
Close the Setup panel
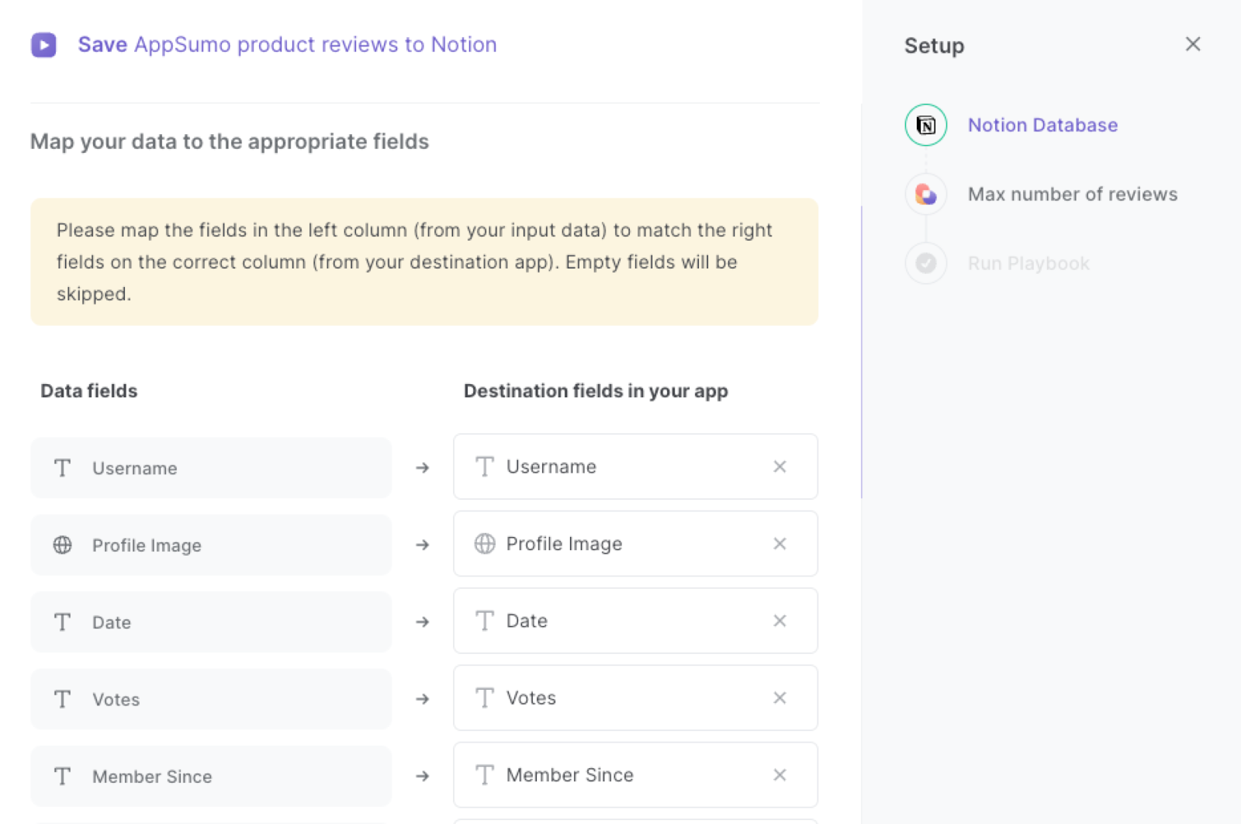tap(1192, 44)
